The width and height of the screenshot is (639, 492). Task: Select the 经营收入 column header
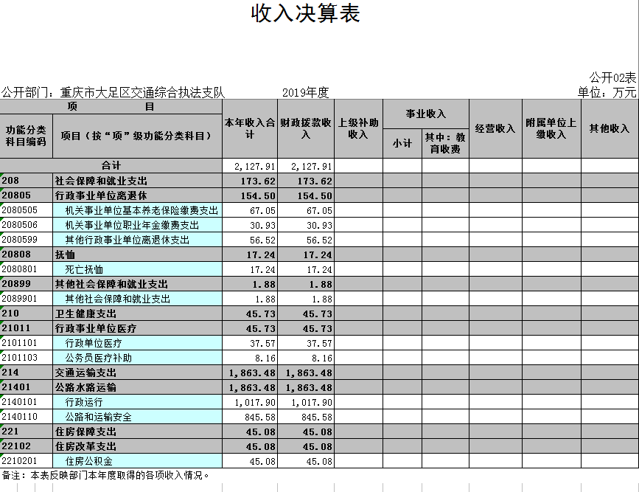coord(495,128)
